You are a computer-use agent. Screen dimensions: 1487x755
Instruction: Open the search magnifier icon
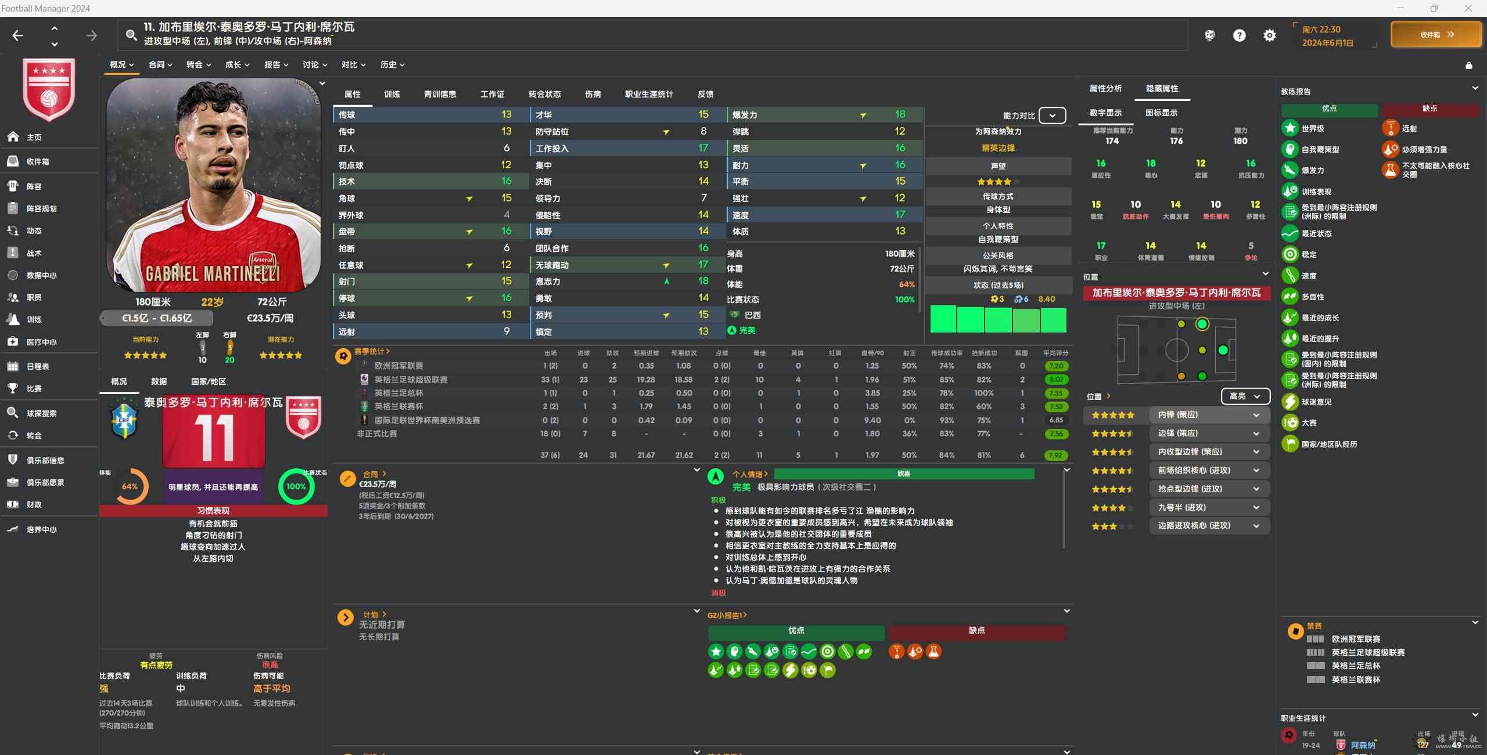131,35
